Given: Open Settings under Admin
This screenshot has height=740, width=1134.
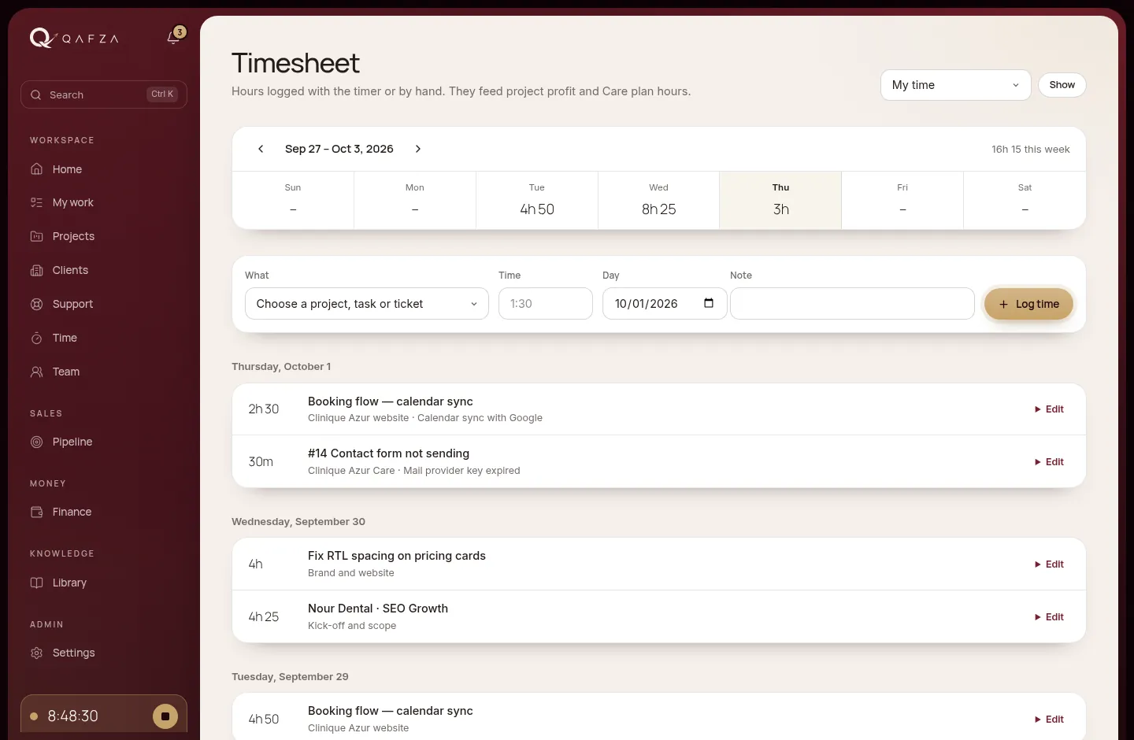Looking at the screenshot, I should click(x=104, y=653).
